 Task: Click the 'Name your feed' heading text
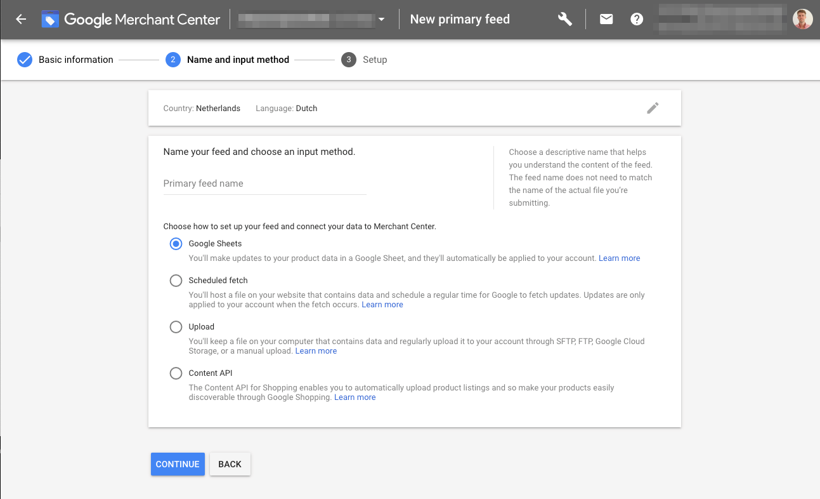pos(259,152)
